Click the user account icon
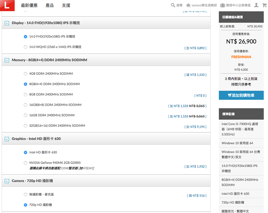Image resolution: width=268 pixels, height=213 pixels. click(x=256, y=5)
